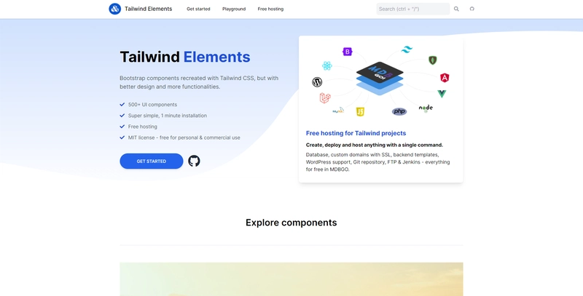Click the GET STARTED button

[152, 161]
